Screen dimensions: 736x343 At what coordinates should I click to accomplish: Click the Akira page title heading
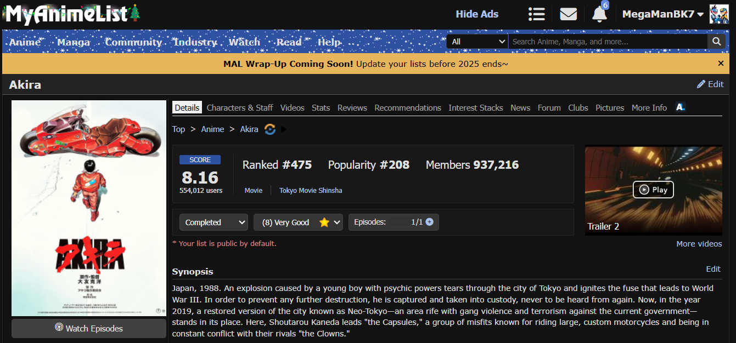point(25,84)
